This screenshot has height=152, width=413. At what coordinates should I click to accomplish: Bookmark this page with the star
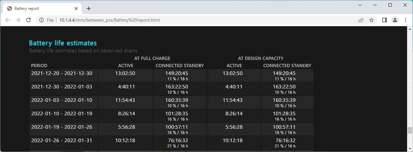click(x=371, y=20)
